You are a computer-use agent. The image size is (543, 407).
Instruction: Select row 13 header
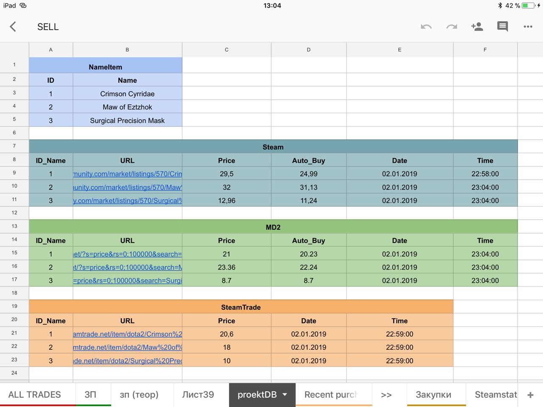(14, 226)
